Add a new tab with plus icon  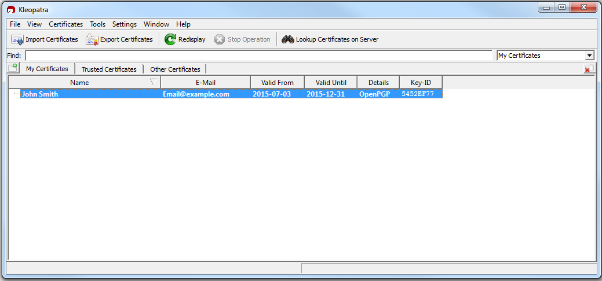click(13, 68)
